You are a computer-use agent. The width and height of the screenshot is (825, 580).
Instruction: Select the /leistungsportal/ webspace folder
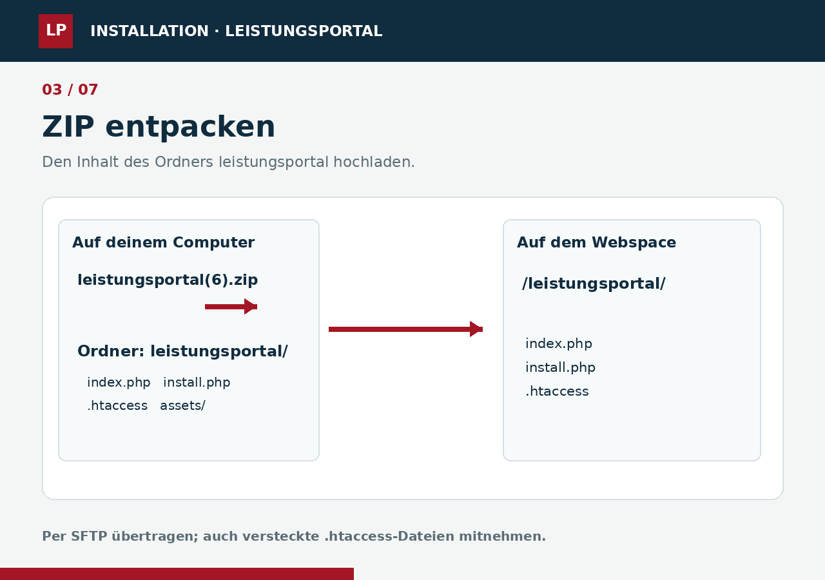click(x=594, y=284)
